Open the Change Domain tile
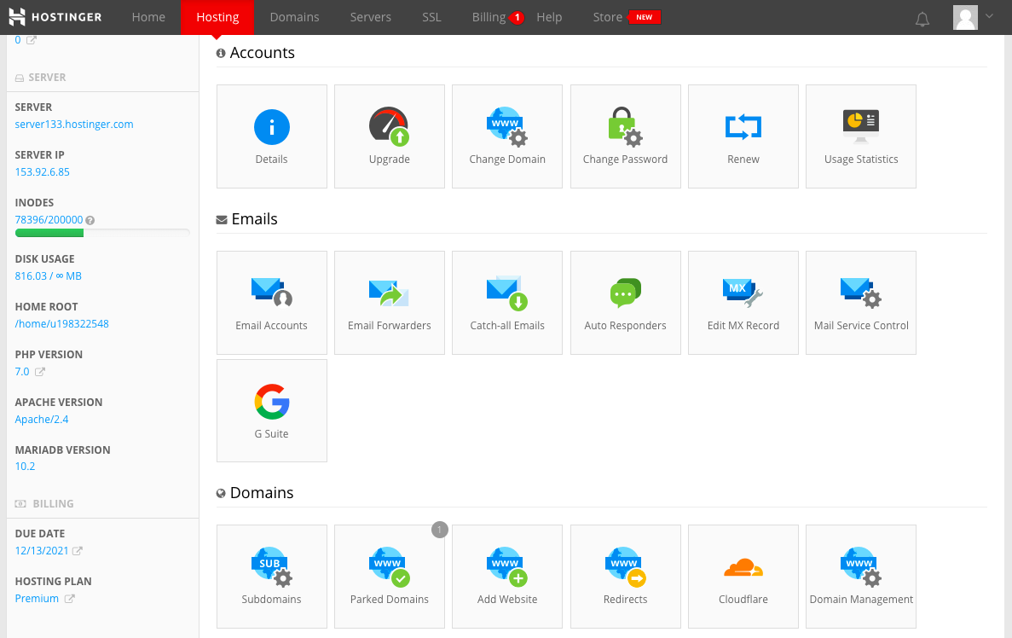Screen dimensions: 1012x638 pyautogui.click(x=507, y=136)
